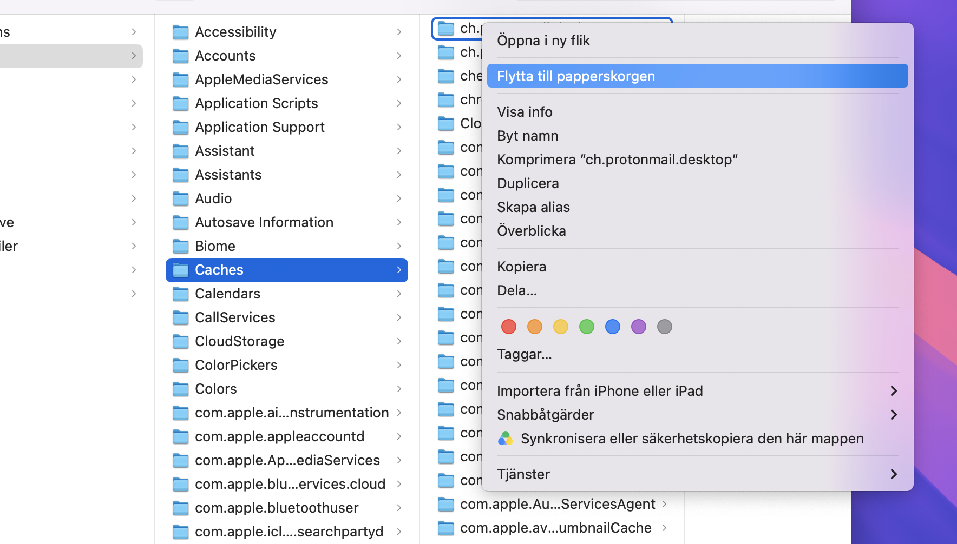Viewport: 957px width, 544px height.
Task: Choose Kopiera from context menu
Action: pyautogui.click(x=698, y=267)
